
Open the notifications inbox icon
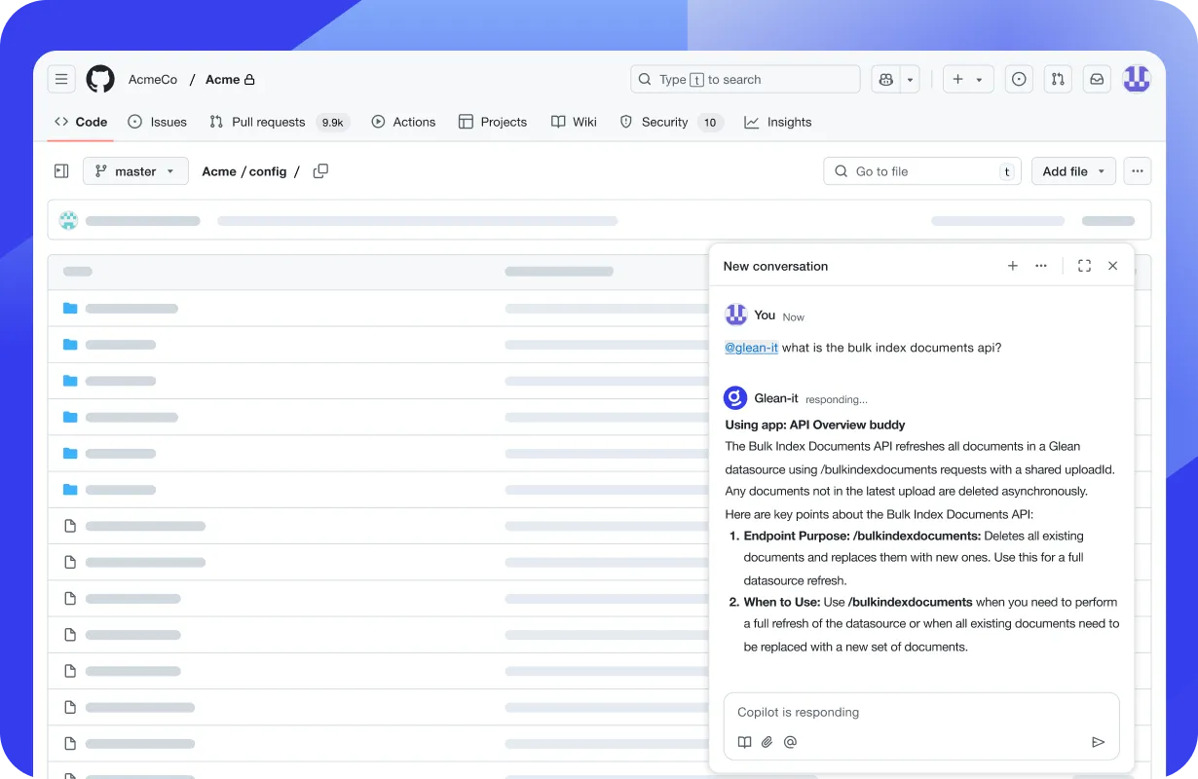tap(1097, 79)
